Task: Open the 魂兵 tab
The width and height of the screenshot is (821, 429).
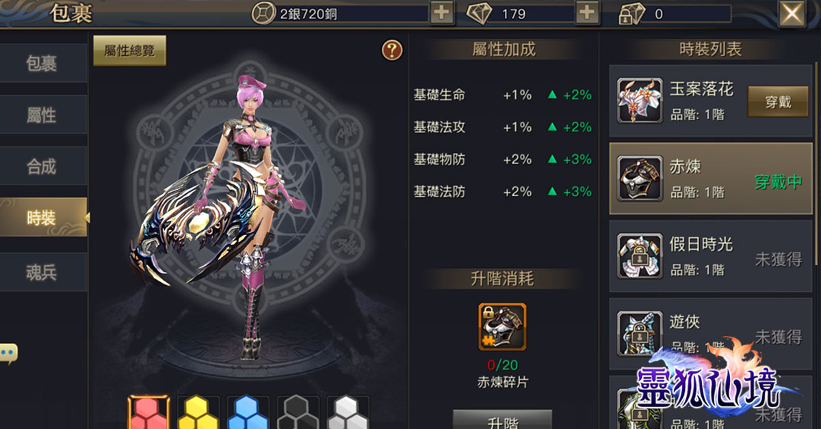Action: coord(42,272)
